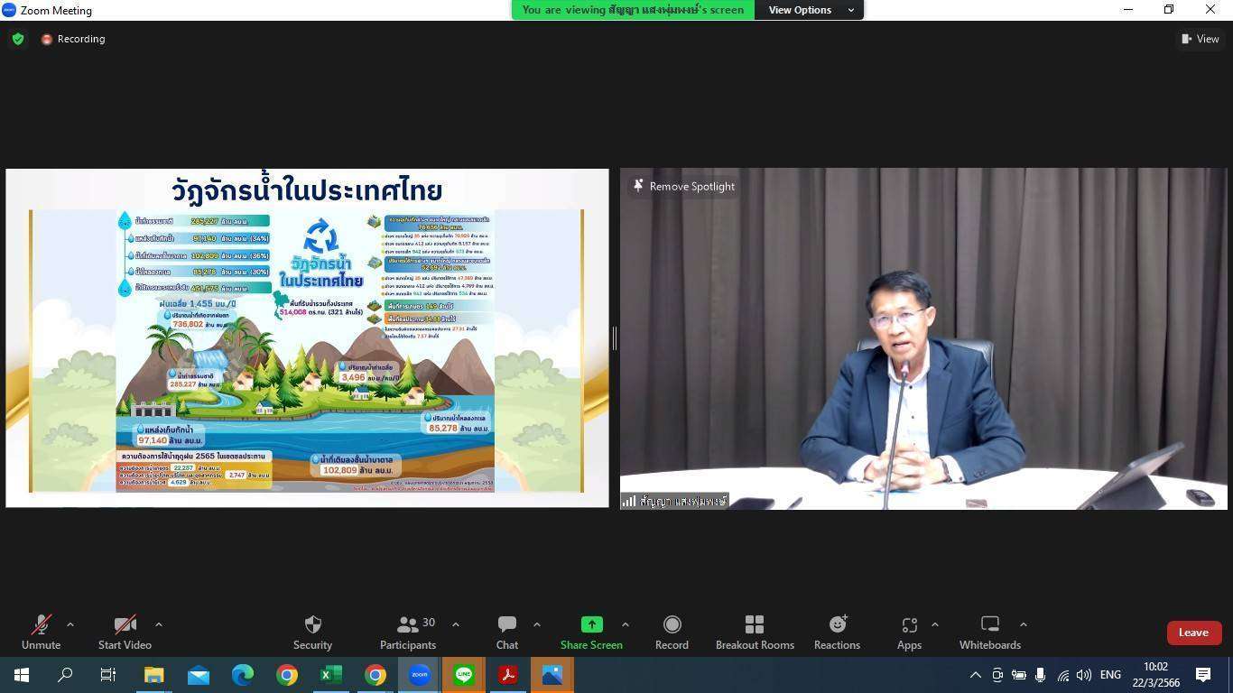Open Task View on taskbar
The image size is (1233, 693).
108,675
